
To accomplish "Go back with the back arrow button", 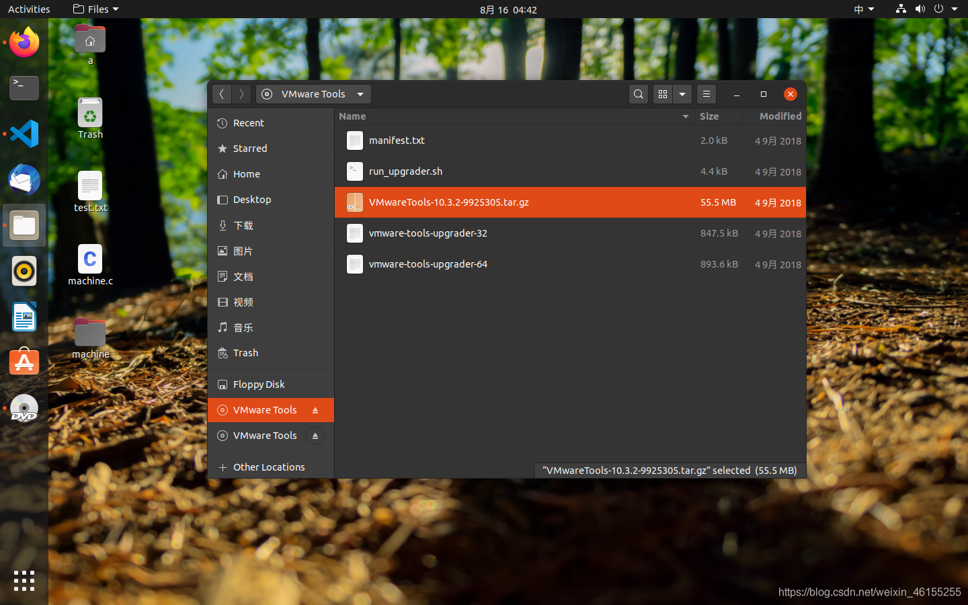I will click(222, 94).
